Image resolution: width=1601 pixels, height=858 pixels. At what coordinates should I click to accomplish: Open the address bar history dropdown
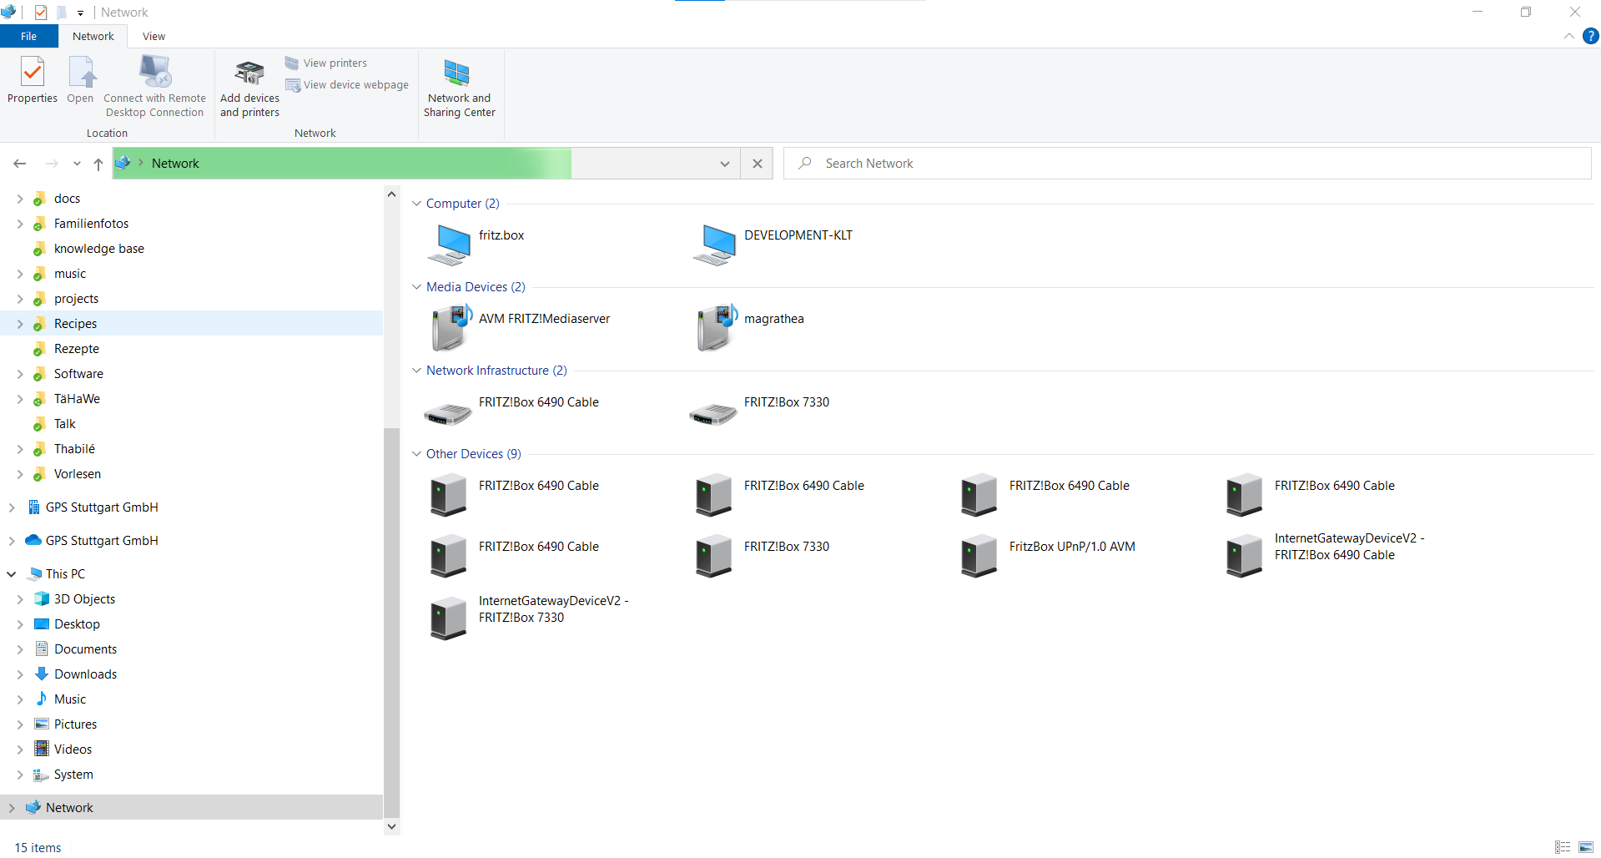pyautogui.click(x=724, y=164)
